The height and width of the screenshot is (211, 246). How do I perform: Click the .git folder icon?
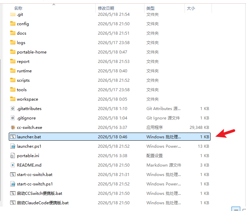coord(13,14)
